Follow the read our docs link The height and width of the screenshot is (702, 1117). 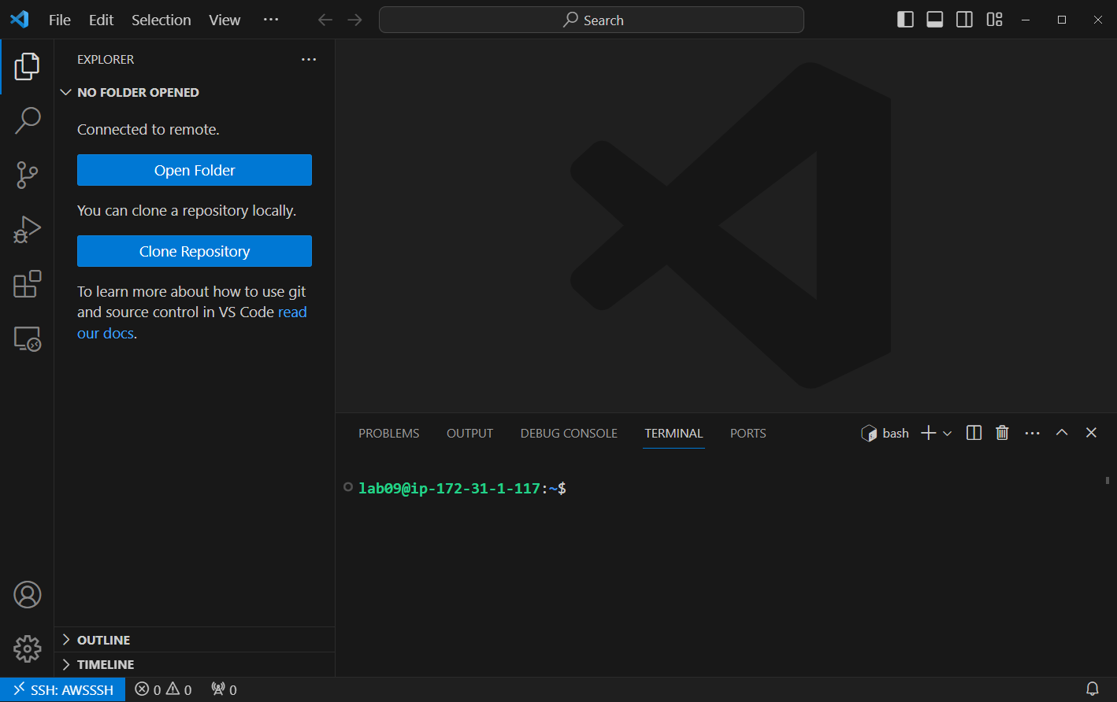pyautogui.click(x=292, y=312)
